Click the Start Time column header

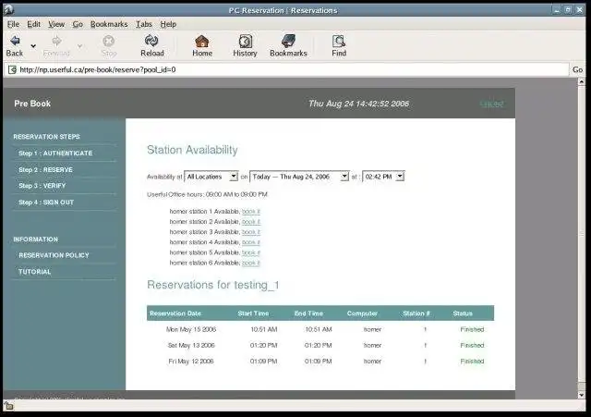pyautogui.click(x=253, y=313)
